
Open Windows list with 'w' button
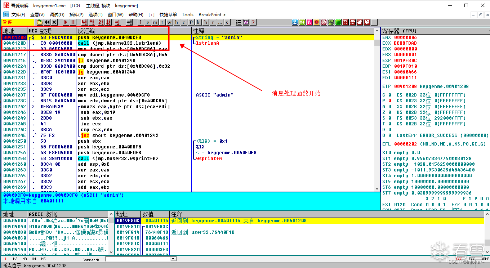pyautogui.click(x=169, y=22)
